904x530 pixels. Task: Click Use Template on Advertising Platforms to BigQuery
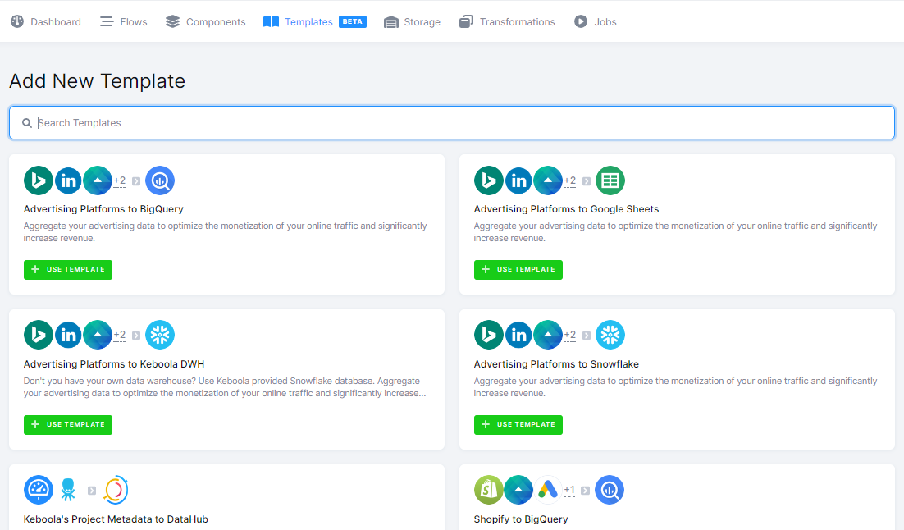(x=68, y=269)
